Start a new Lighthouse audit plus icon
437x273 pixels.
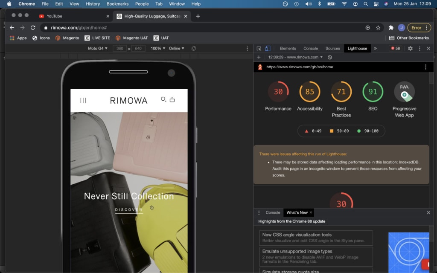259,57
